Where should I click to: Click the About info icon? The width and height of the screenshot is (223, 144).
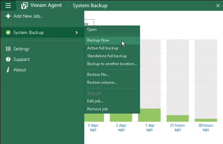[8, 70]
